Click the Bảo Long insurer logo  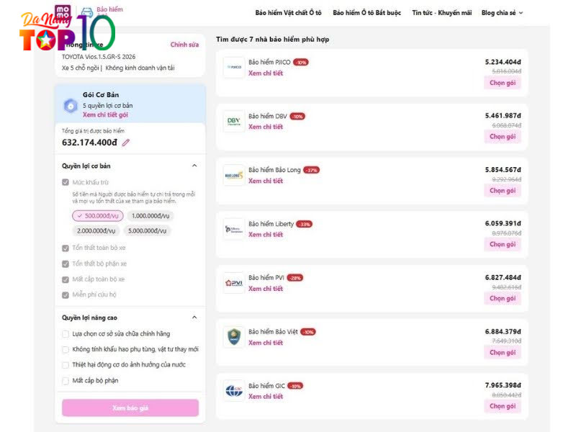(233, 175)
